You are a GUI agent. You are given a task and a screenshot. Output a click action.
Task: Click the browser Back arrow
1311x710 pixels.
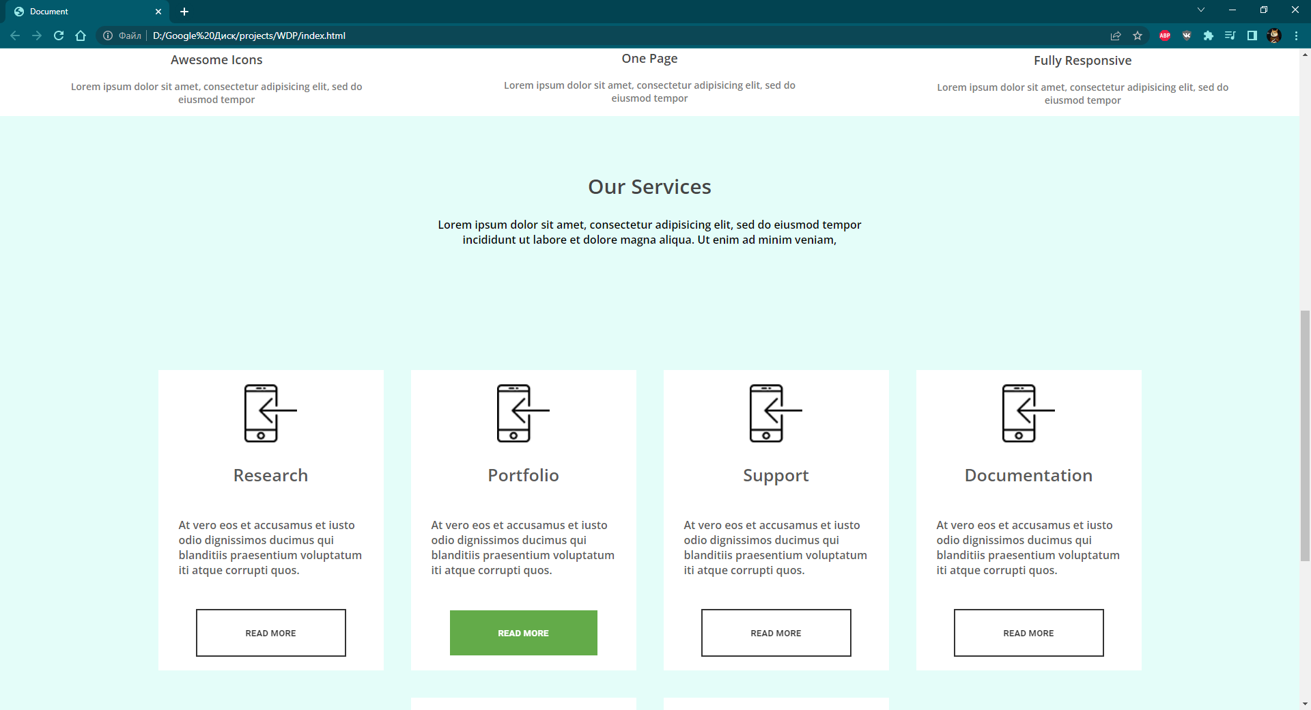[x=15, y=35]
